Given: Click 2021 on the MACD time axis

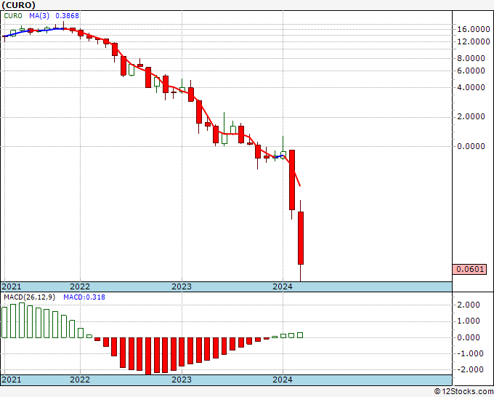Looking at the screenshot, I should (12, 380).
